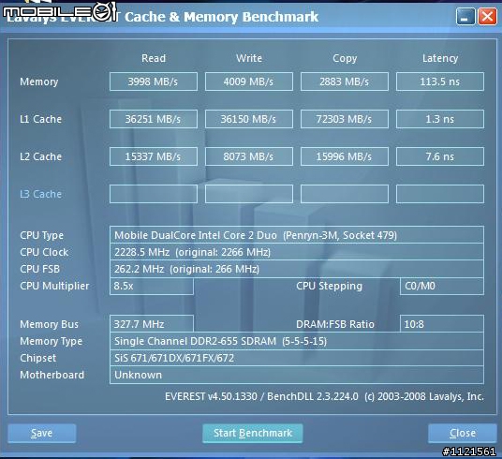
Task: Click the DRAM:FSB Ratio value 10:8
Action: (x=442, y=324)
